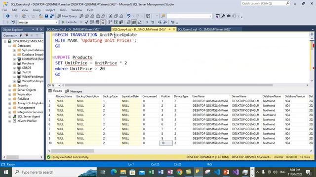Expand the SSISDB database node
The height and width of the screenshot is (177, 316).
14,68
